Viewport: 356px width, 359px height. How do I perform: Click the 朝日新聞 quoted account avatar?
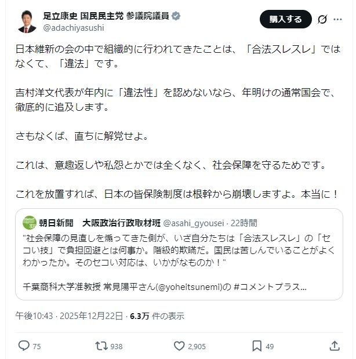coord(30,222)
